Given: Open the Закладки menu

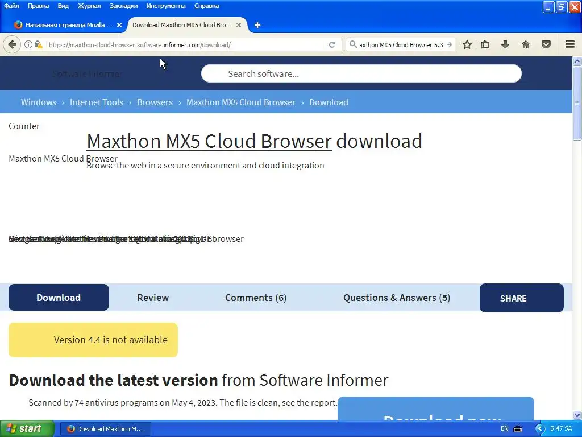Looking at the screenshot, I should pyautogui.click(x=123, y=6).
